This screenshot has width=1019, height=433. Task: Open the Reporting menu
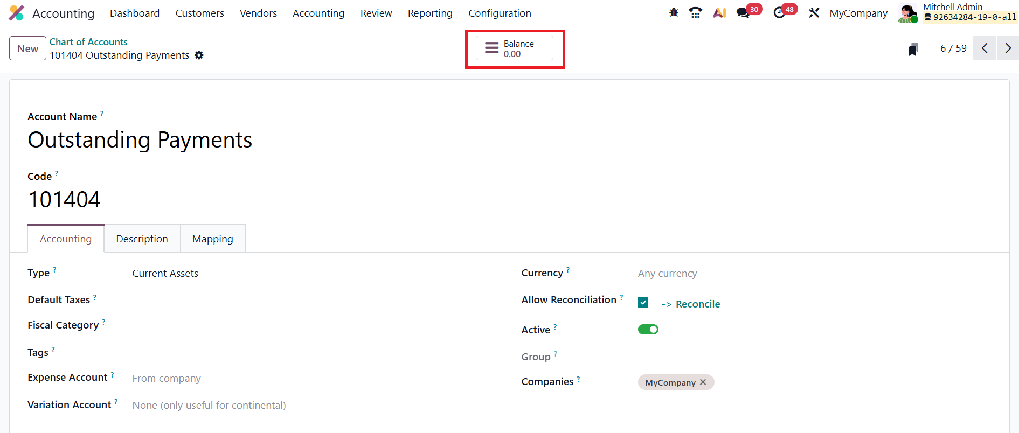coord(430,13)
